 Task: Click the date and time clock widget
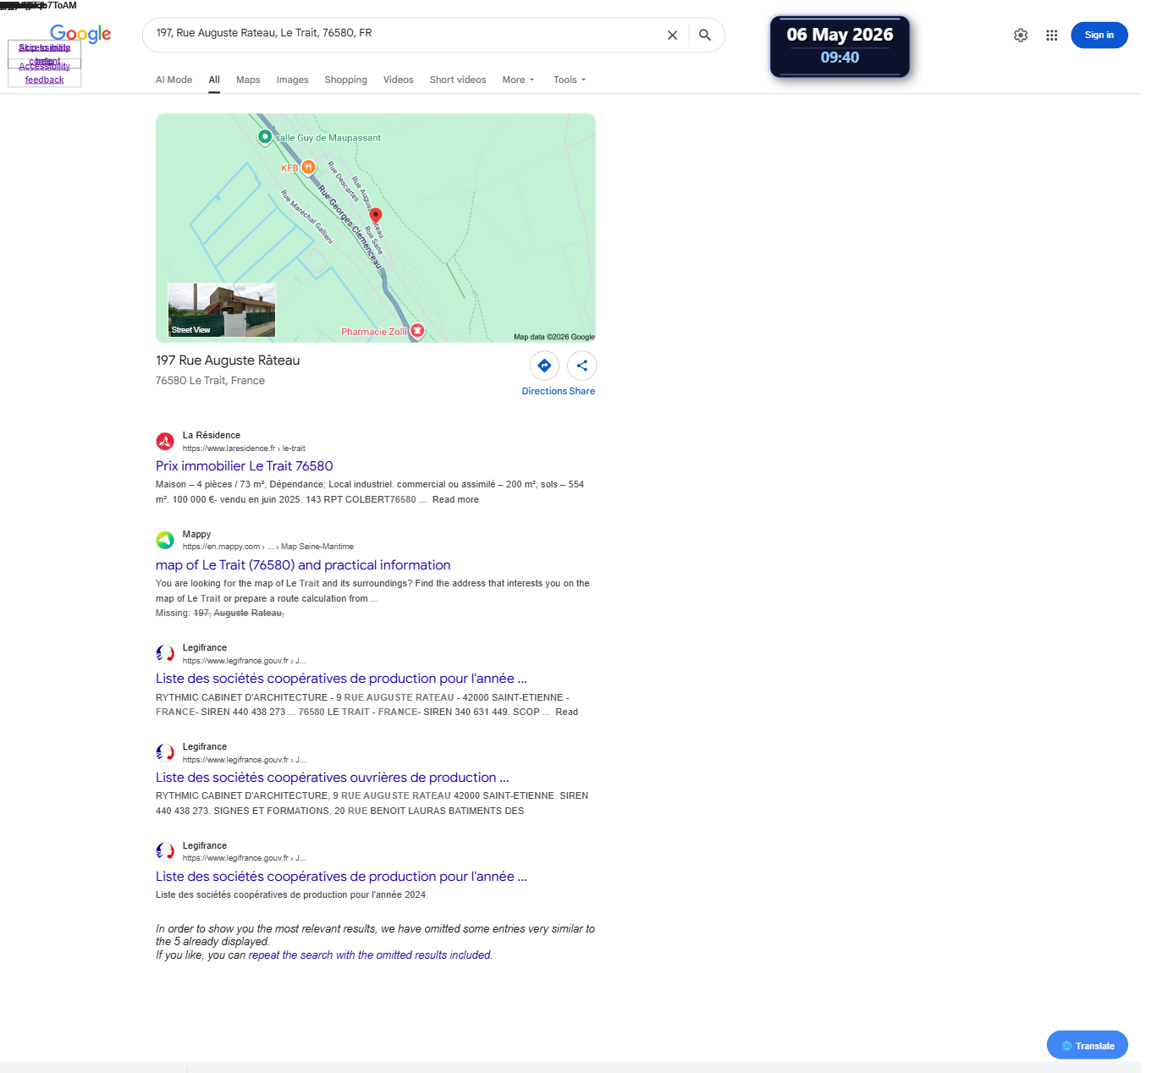click(840, 47)
